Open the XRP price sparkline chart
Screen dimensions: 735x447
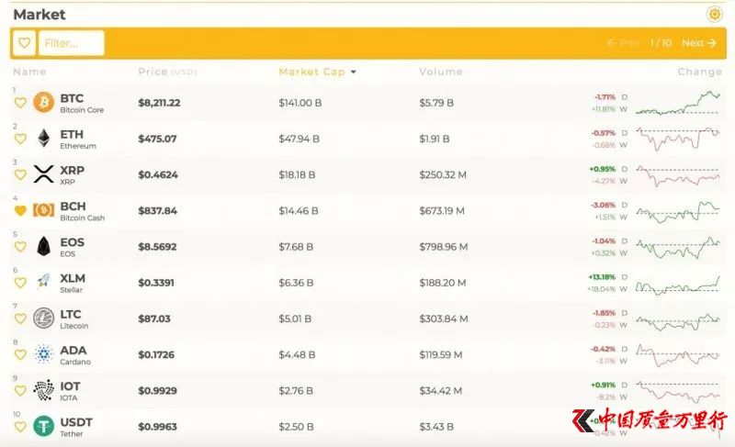click(x=678, y=175)
